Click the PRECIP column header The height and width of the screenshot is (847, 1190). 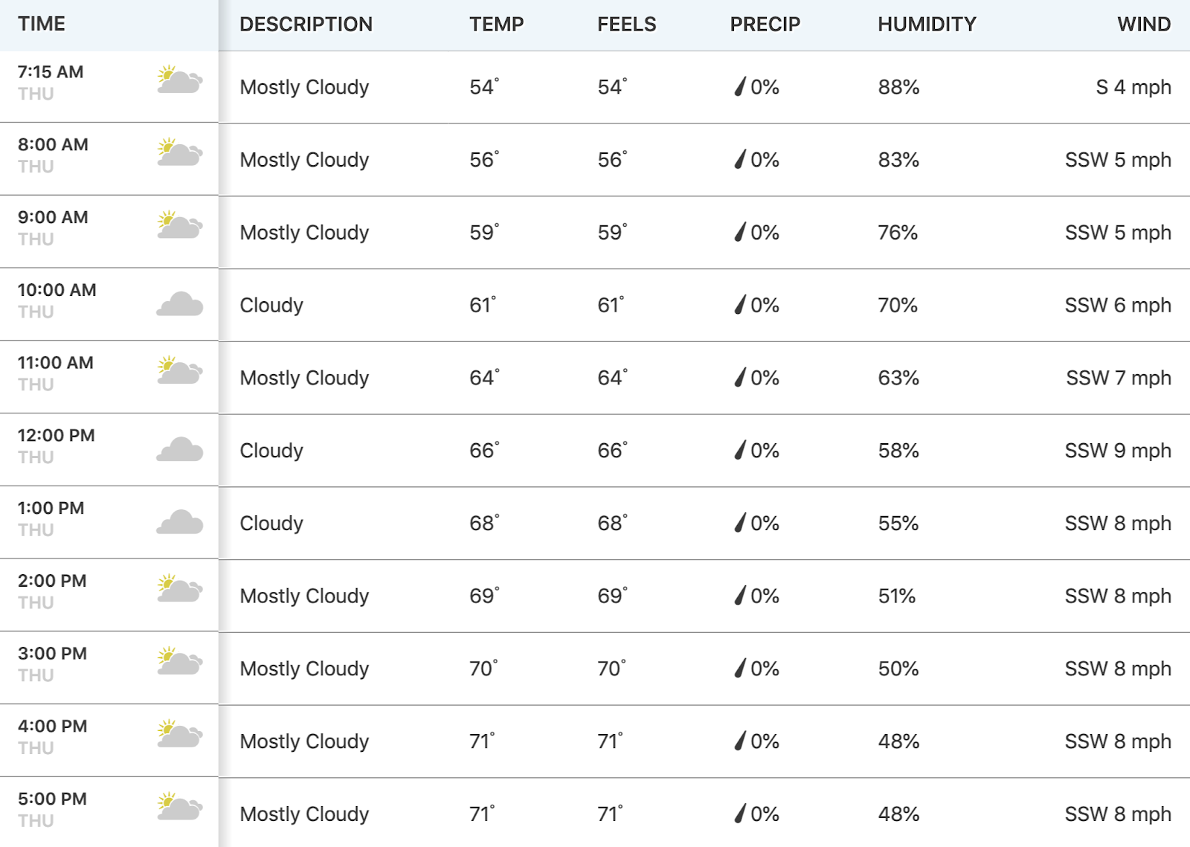[x=765, y=25]
